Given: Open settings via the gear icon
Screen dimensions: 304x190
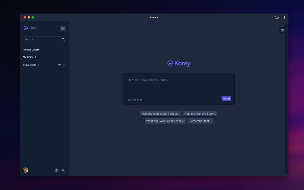Looking at the screenshot, I should [x=56, y=170].
